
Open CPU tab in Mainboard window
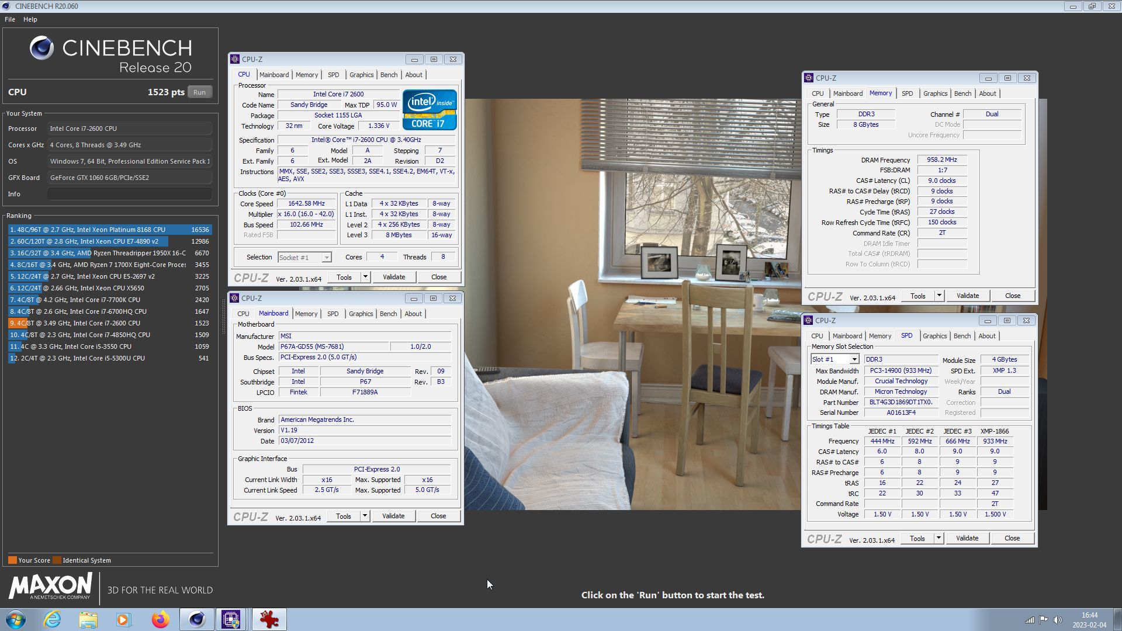pos(243,314)
